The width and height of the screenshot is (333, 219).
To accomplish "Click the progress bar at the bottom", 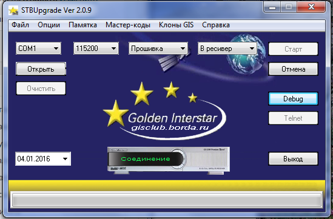I will [167, 200].
